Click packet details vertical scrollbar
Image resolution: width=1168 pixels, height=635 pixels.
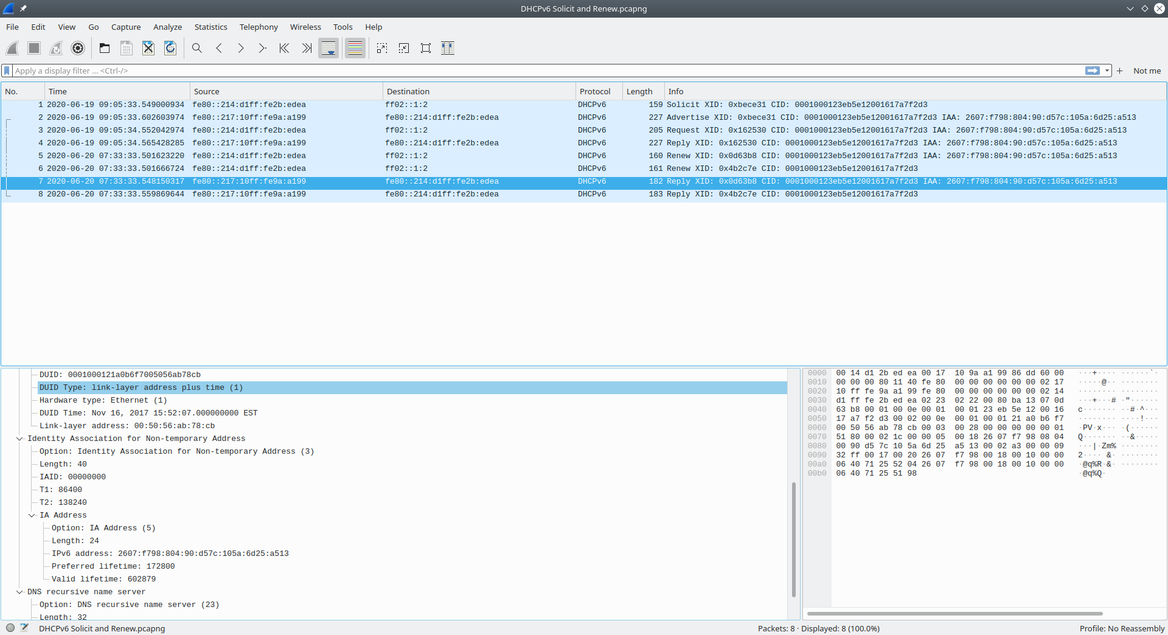point(794,540)
